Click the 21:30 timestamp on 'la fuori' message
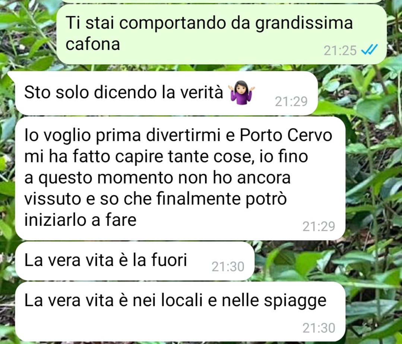This screenshot has width=402, height=344. pos(228,267)
